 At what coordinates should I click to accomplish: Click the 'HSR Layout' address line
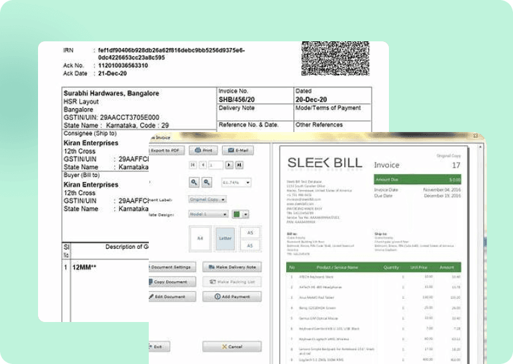(x=81, y=101)
